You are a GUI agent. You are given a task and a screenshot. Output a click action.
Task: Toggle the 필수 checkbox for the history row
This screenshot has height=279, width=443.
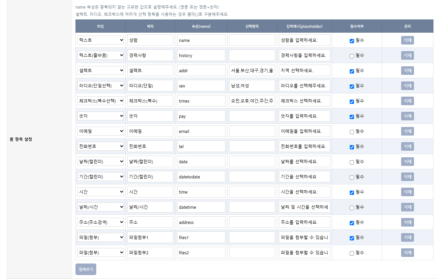tap(352, 56)
